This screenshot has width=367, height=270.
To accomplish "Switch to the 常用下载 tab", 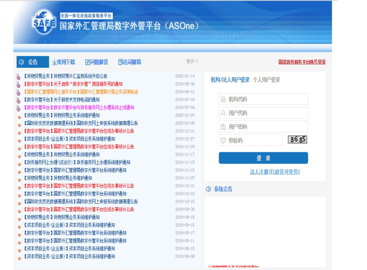I will [63, 62].
